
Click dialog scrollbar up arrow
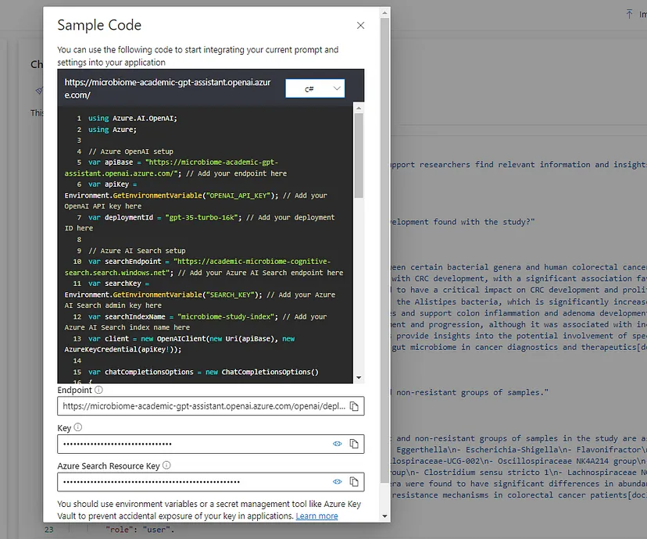click(x=384, y=12)
